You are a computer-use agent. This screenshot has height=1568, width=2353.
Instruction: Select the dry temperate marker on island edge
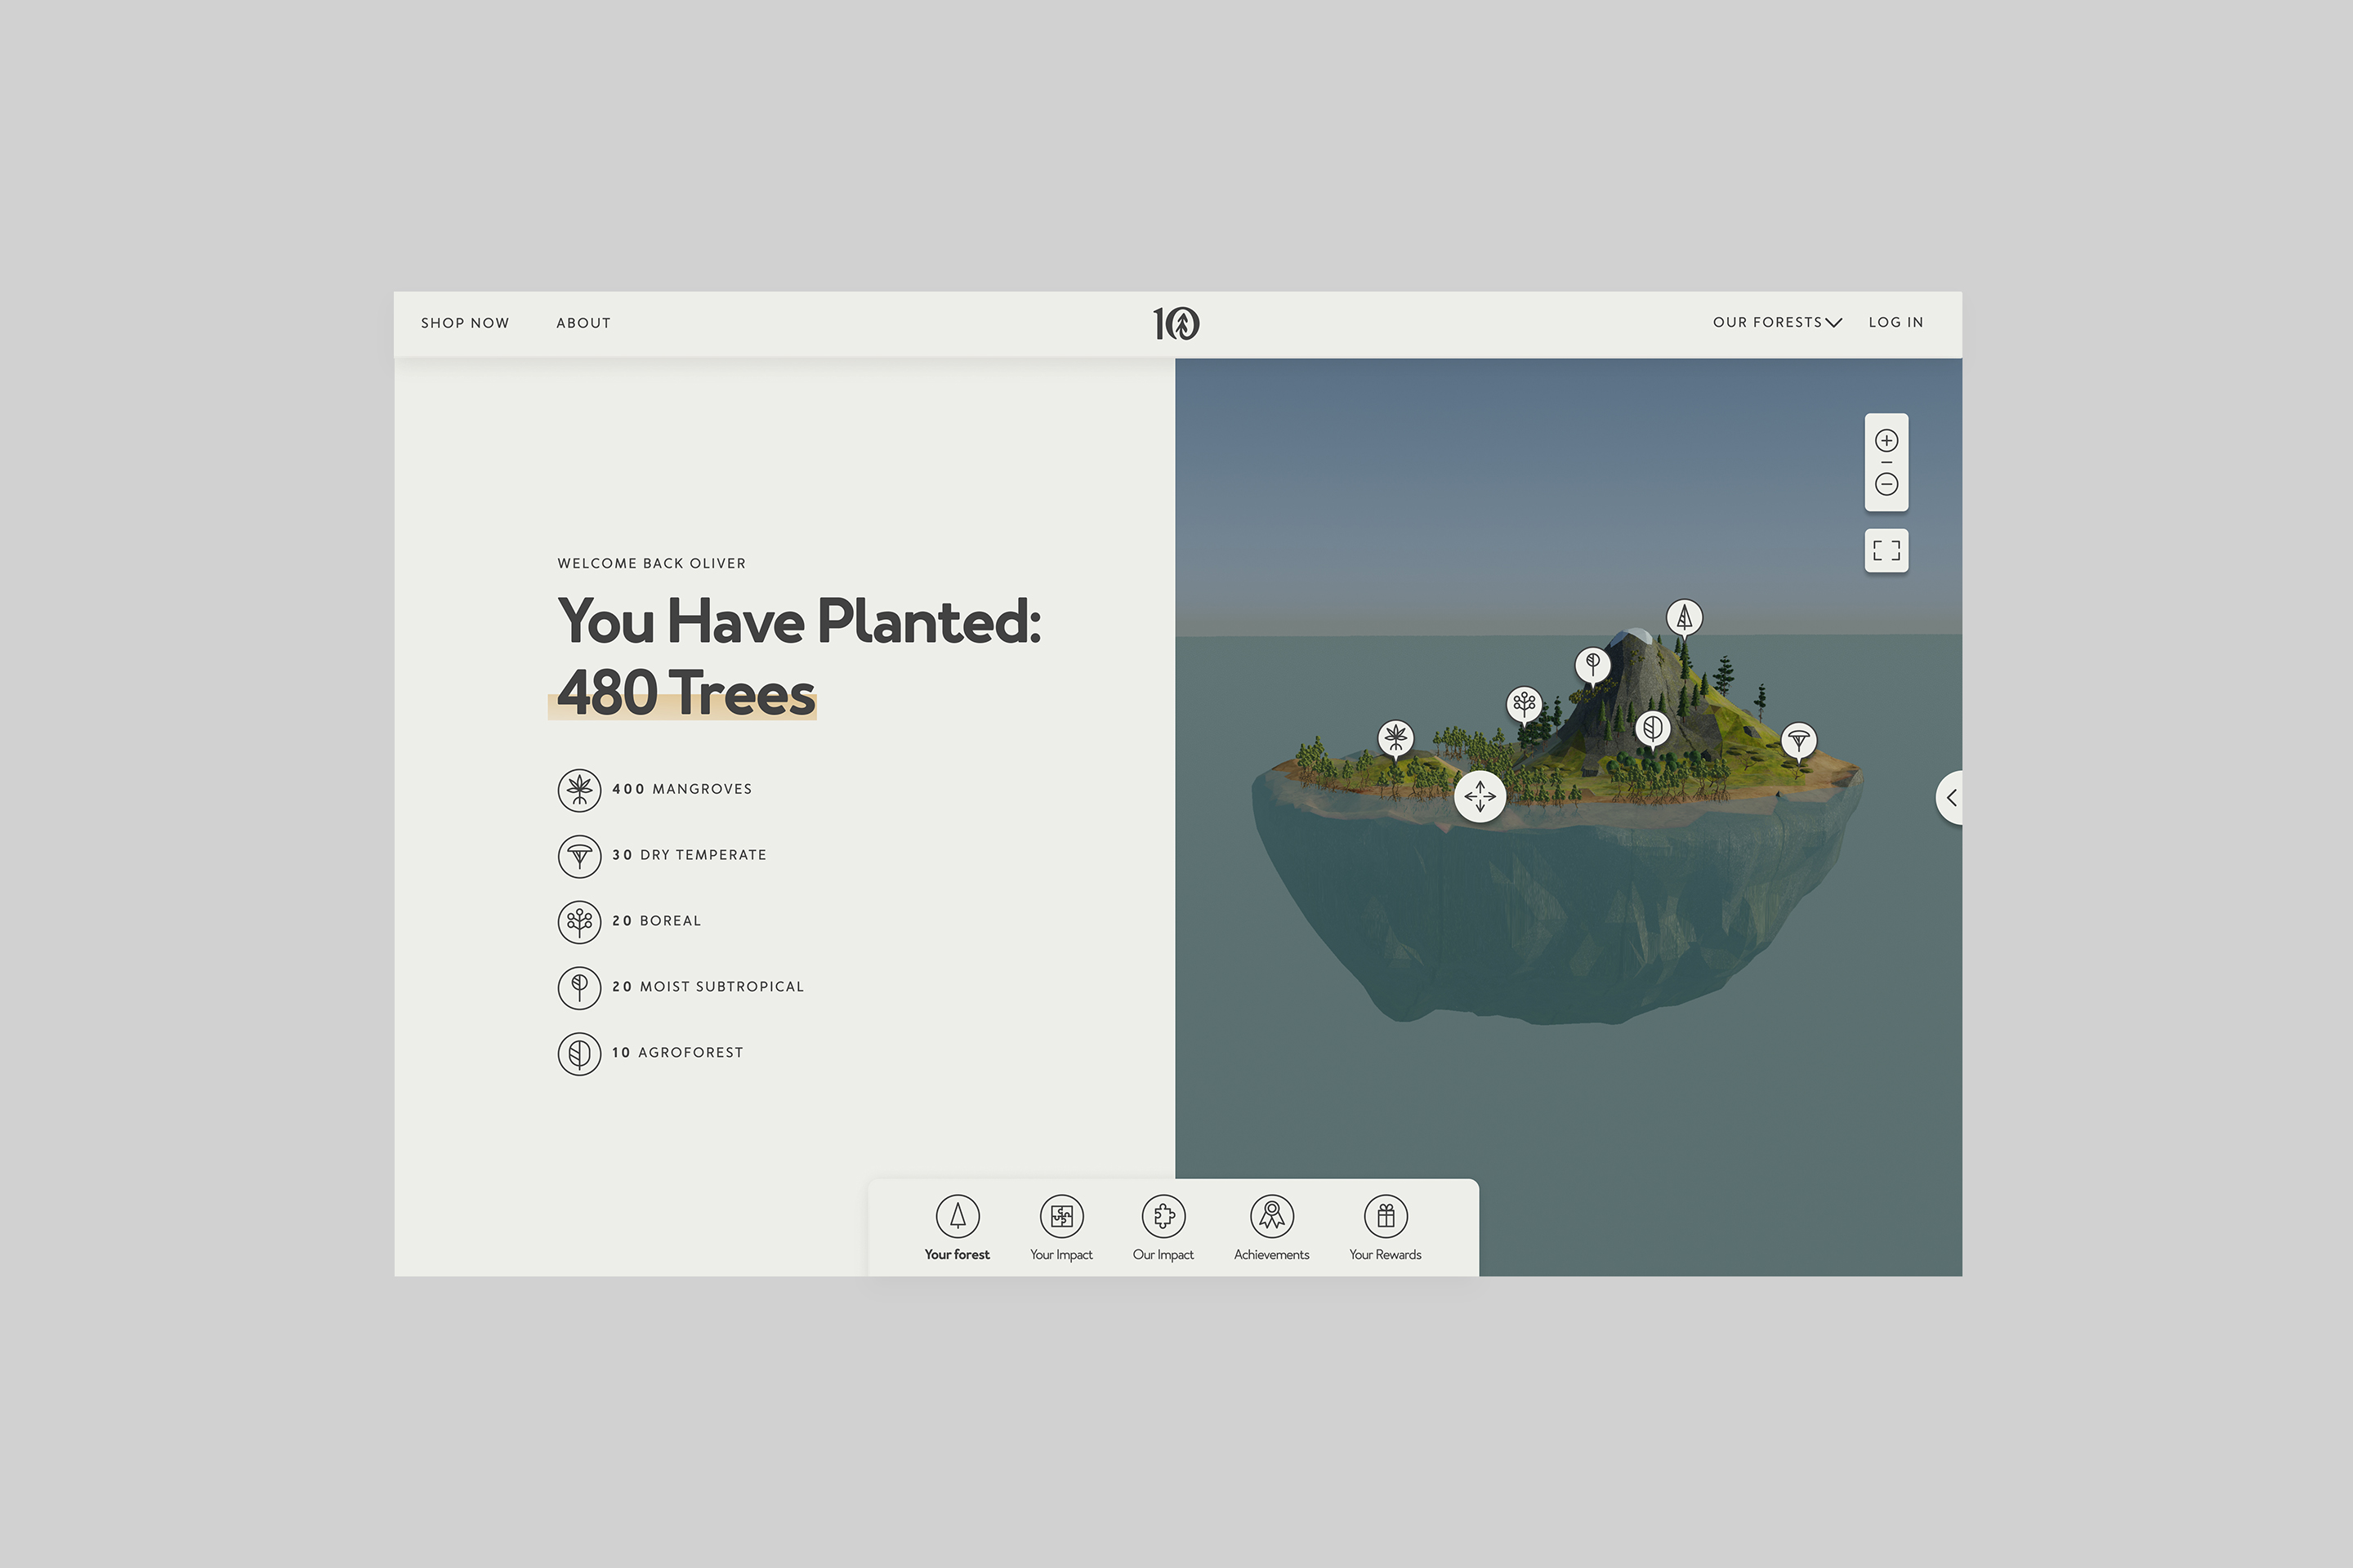pos(1799,740)
